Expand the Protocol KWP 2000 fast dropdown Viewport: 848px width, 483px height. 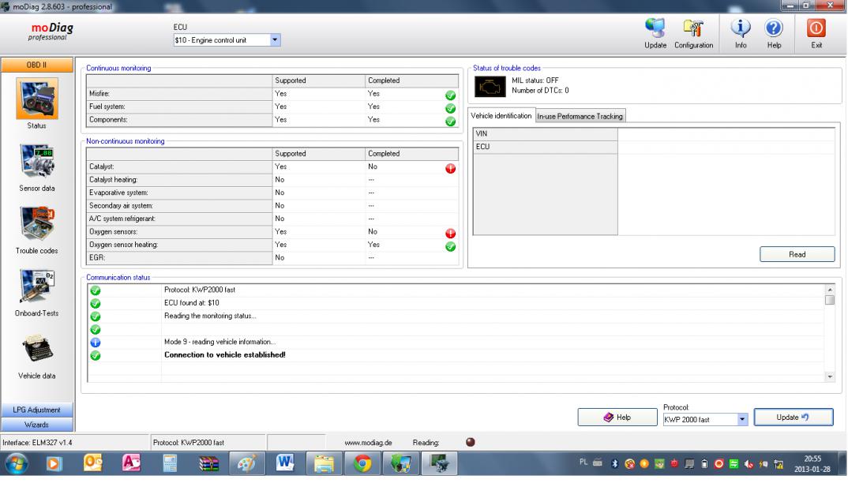(x=742, y=419)
